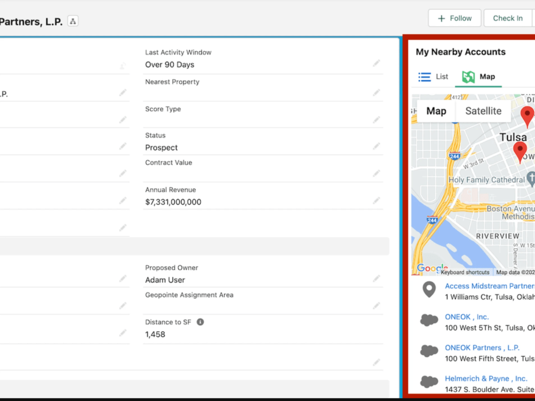Open the Access Midstream Partners account link

point(490,286)
